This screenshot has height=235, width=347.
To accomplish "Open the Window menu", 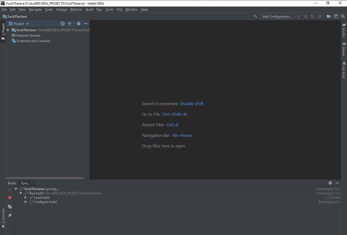I will click(131, 9).
